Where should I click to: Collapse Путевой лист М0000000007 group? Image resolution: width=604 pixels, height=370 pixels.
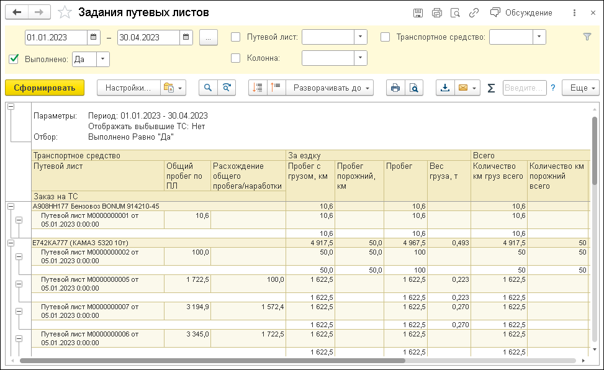point(19,312)
